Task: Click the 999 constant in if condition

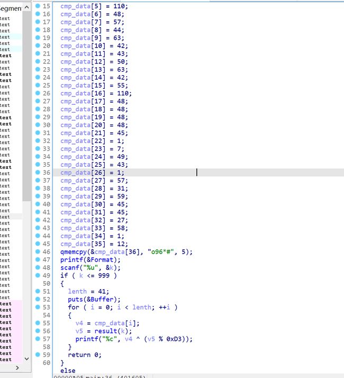Action: [x=104, y=275]
